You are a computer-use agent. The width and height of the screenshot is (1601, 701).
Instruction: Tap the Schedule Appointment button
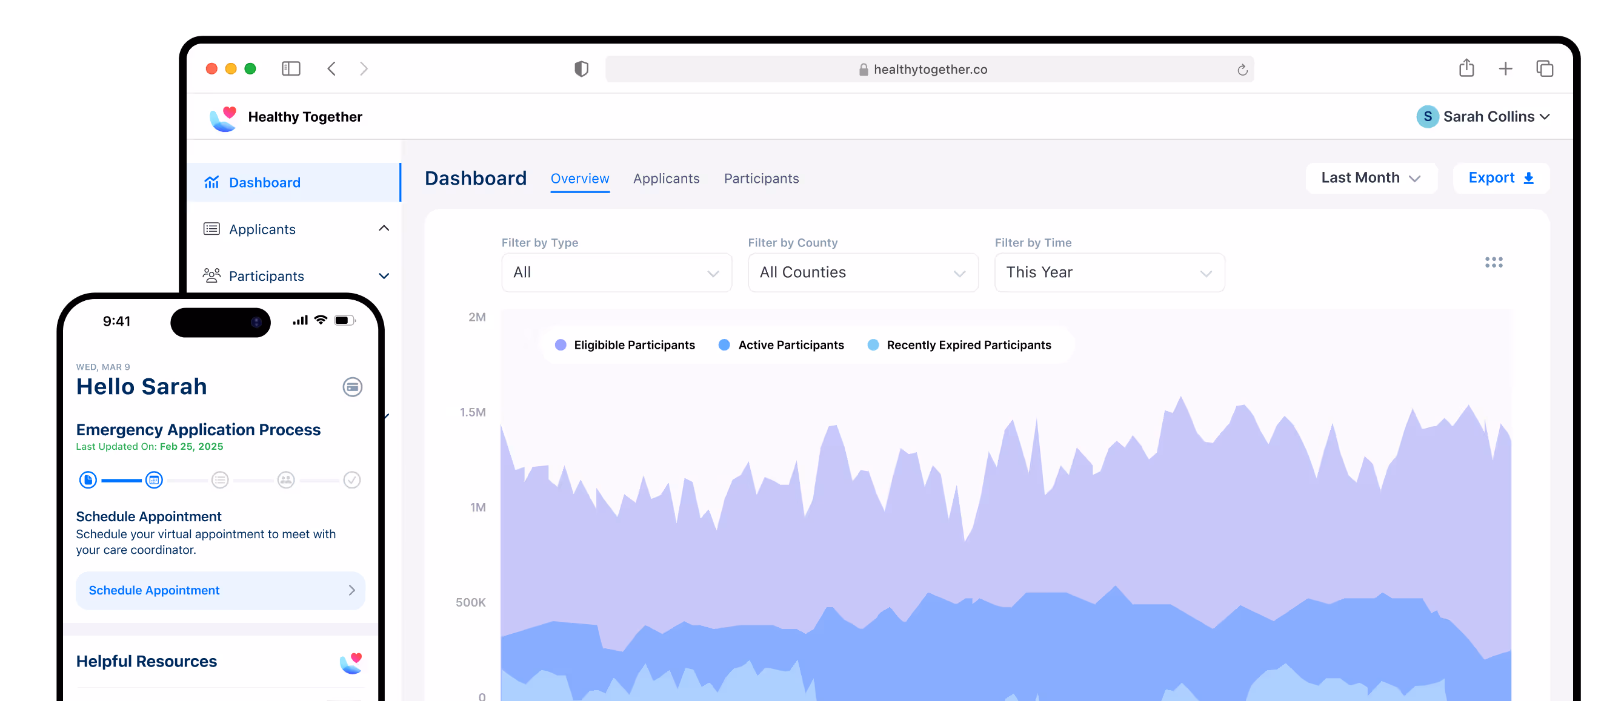coord(220,590)
